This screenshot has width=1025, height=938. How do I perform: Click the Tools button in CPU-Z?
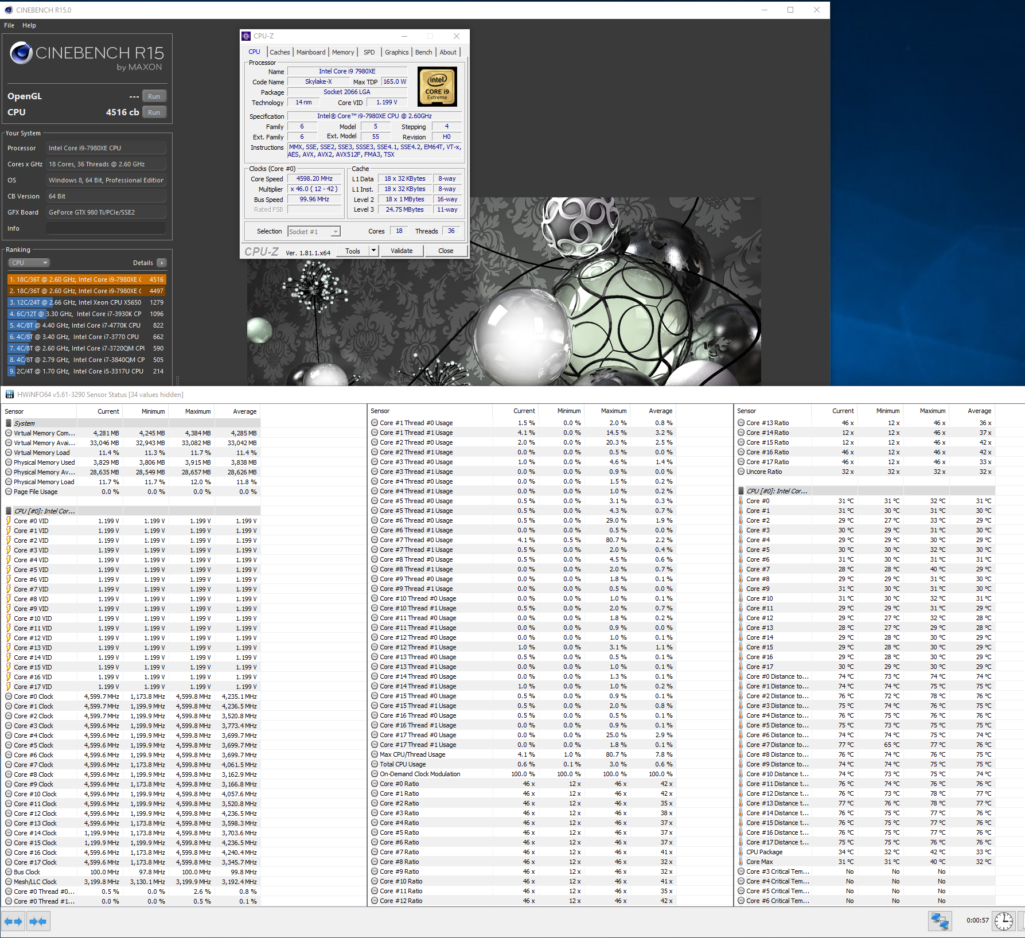coord(353,251)
